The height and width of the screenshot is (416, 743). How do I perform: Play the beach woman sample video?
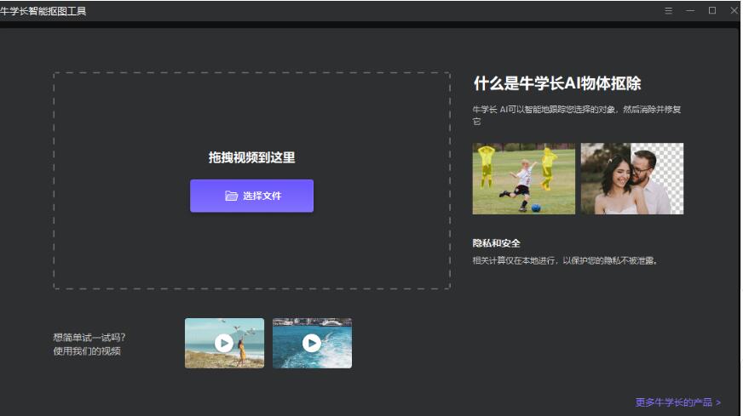tap(224, 343)
